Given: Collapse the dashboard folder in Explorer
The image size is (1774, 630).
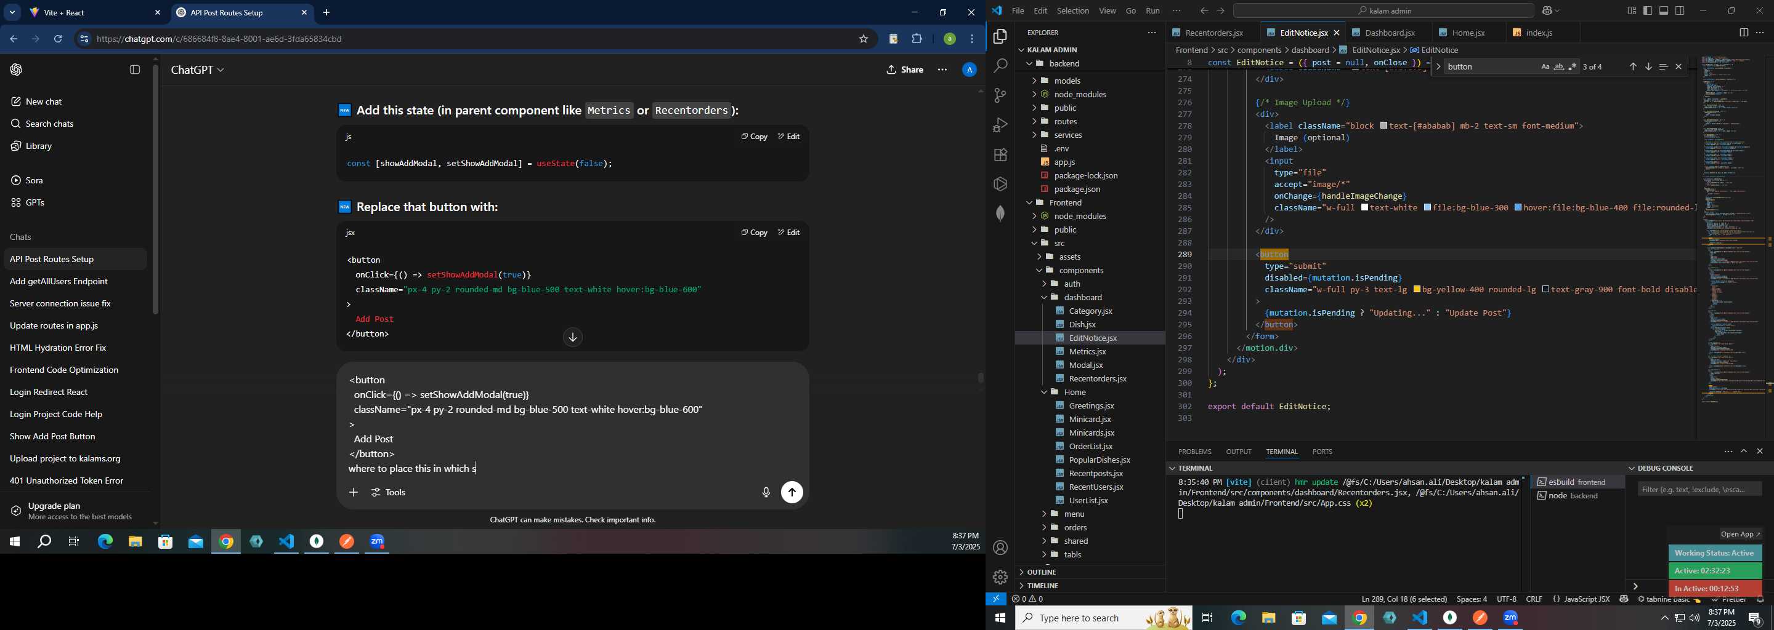Looking at the screenshot, I should [1083, 297].
